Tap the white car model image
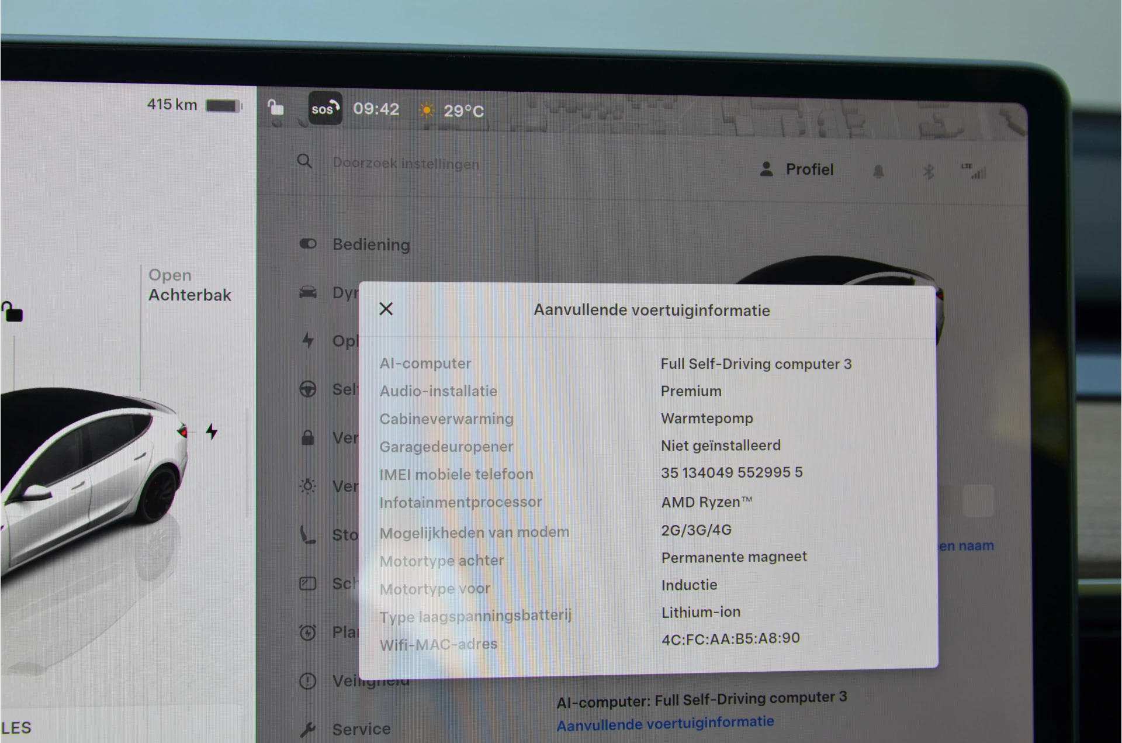Screen dimensions: 1122x743 (93, 485)
